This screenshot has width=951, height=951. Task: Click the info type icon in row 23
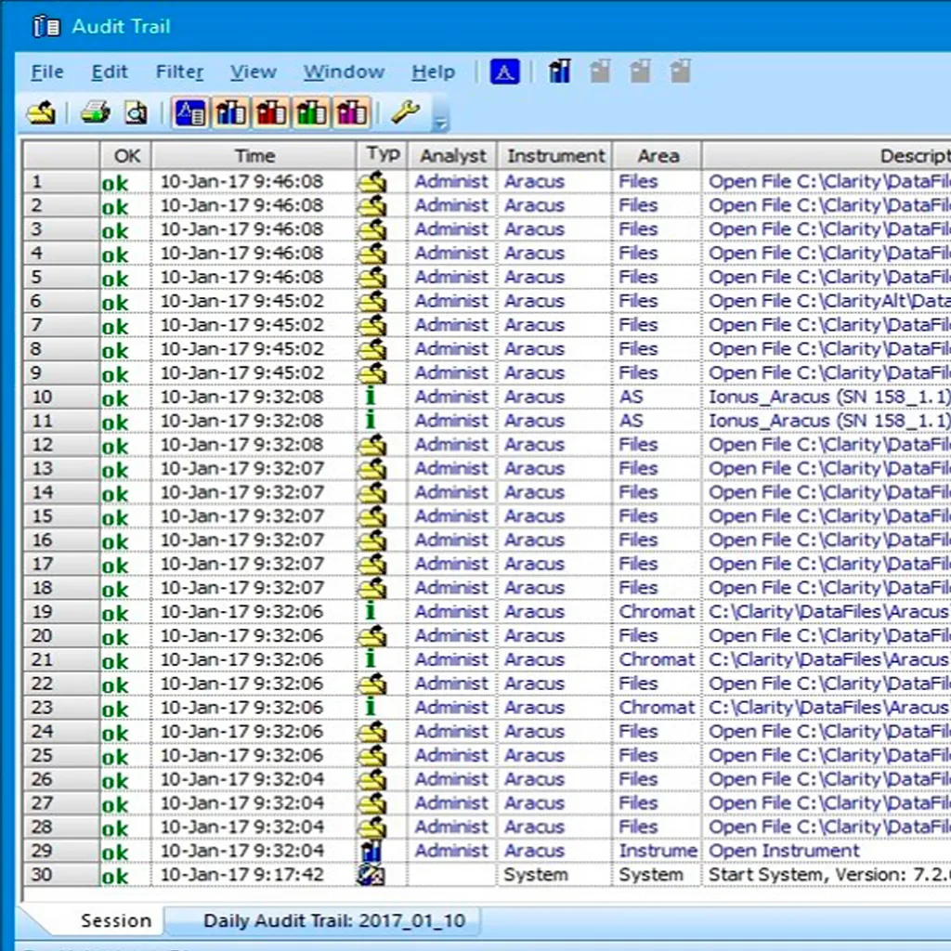[371, 707]
